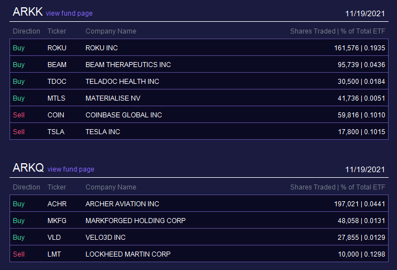Click ARKK Shares Traded column header

[313, 31]
